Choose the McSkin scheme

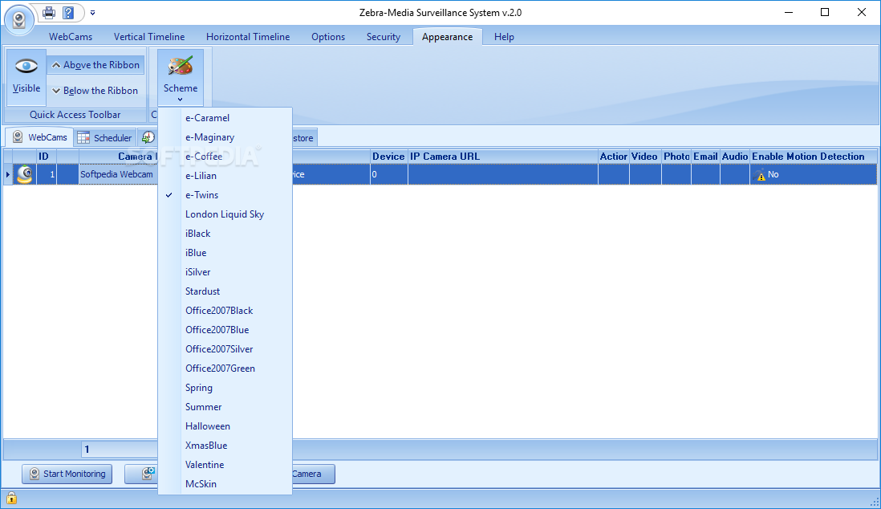point(225,483)
